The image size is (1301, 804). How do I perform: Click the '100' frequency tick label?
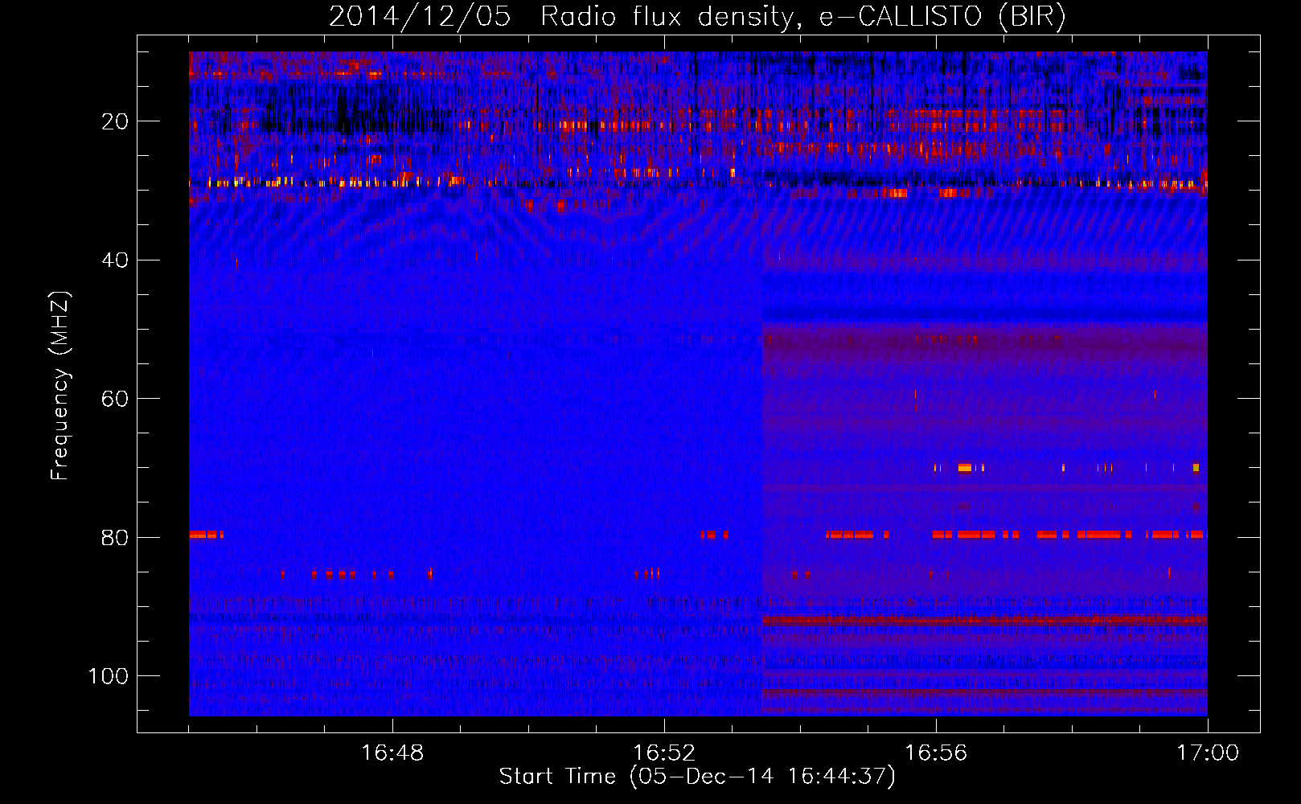click(x=109, y=676)
